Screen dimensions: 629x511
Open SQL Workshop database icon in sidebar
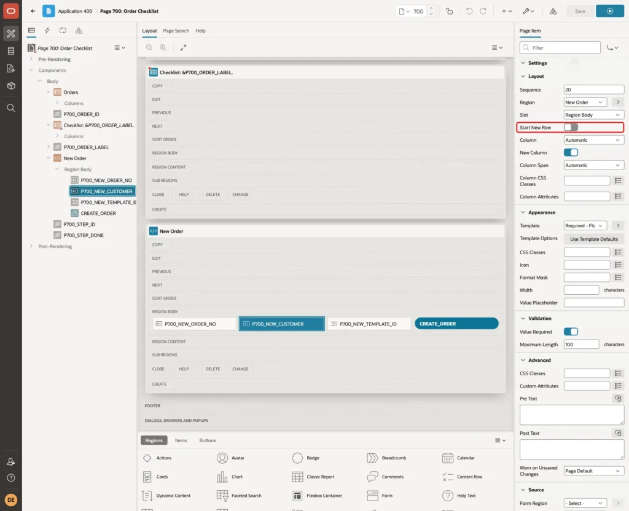click(x=11, y=51)
